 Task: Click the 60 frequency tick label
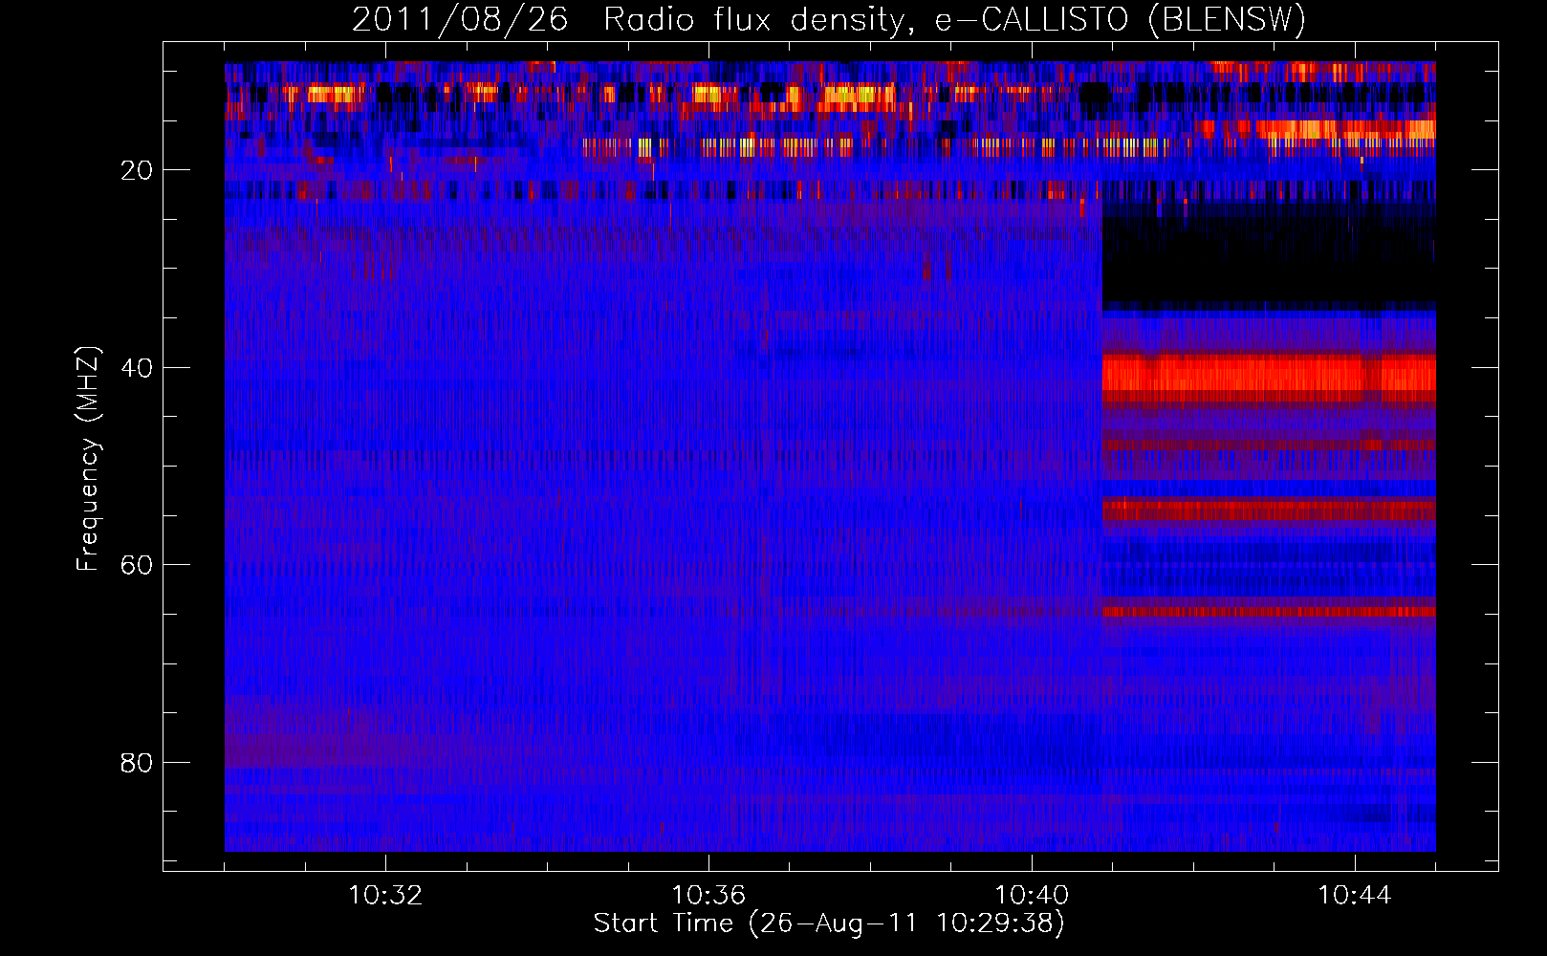(138, 565)
